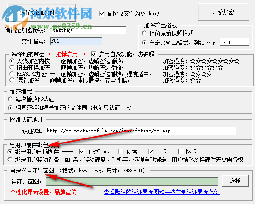Select 绑定用户电脑固件 radio button
Screen dimensions: 255x204
[x=10, y=151]
